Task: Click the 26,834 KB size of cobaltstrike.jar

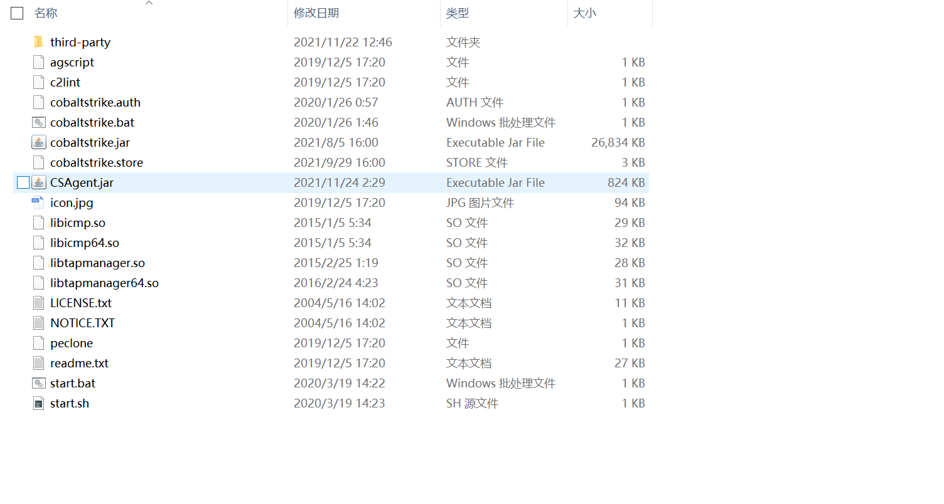Action: pos(618,142)
